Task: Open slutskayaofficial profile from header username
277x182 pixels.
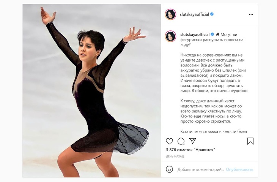Action: point(194,14)
